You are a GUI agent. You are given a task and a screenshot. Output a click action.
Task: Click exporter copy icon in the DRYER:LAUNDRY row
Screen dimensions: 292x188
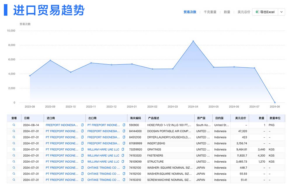(124, 137)
